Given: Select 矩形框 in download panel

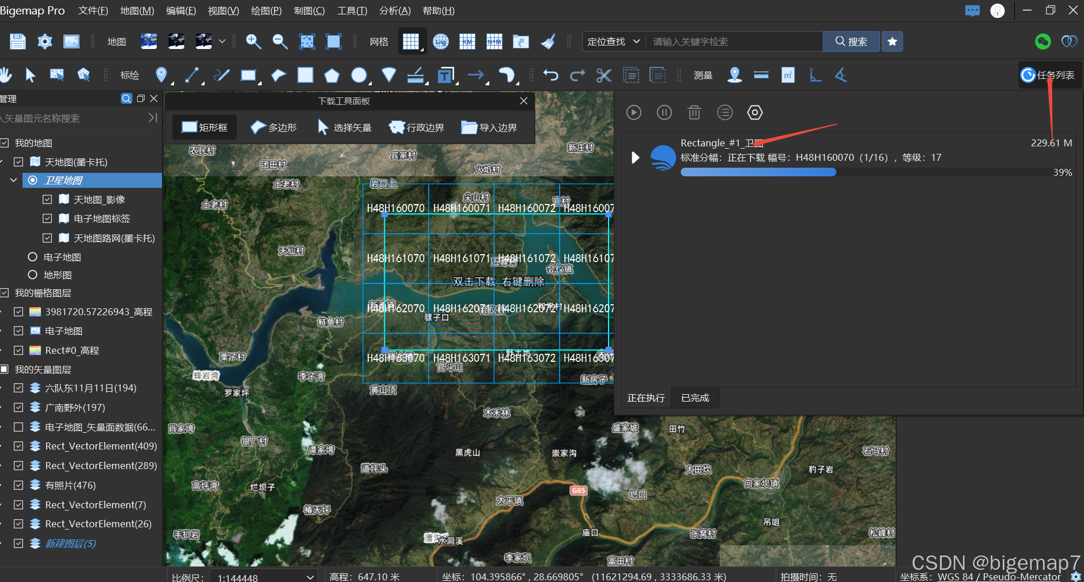Looking at the screenshot, I should tap(205, 127).
